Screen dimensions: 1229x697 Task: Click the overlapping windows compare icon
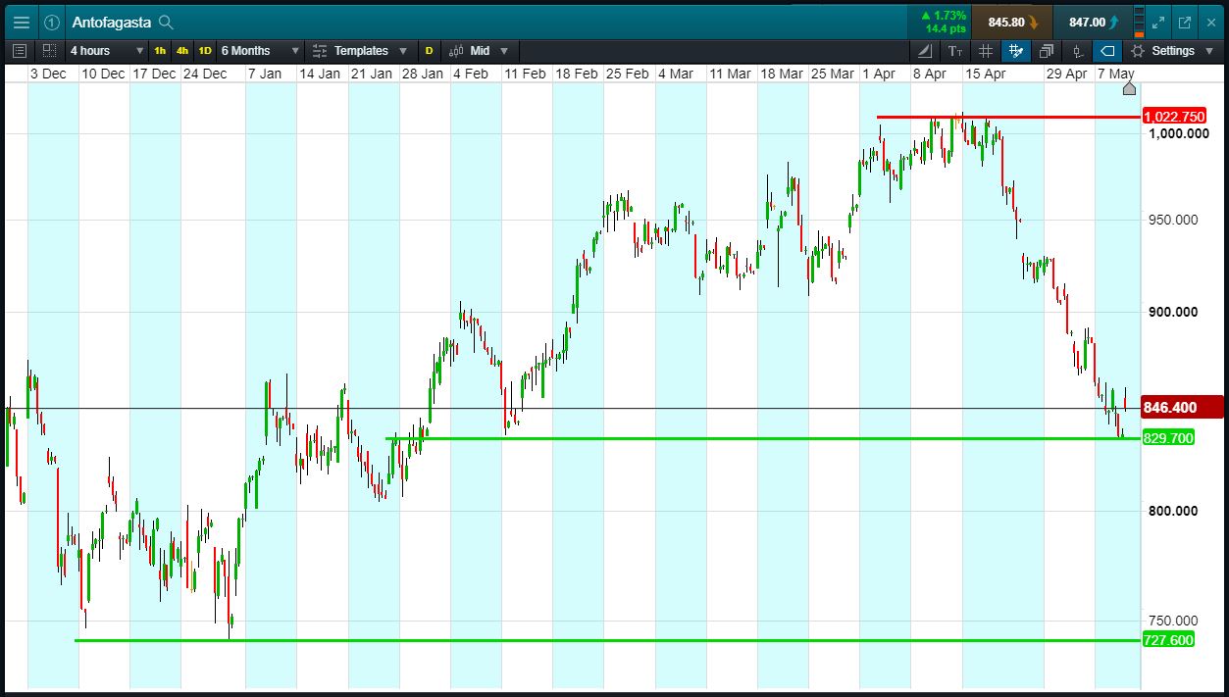point(1047,50)
